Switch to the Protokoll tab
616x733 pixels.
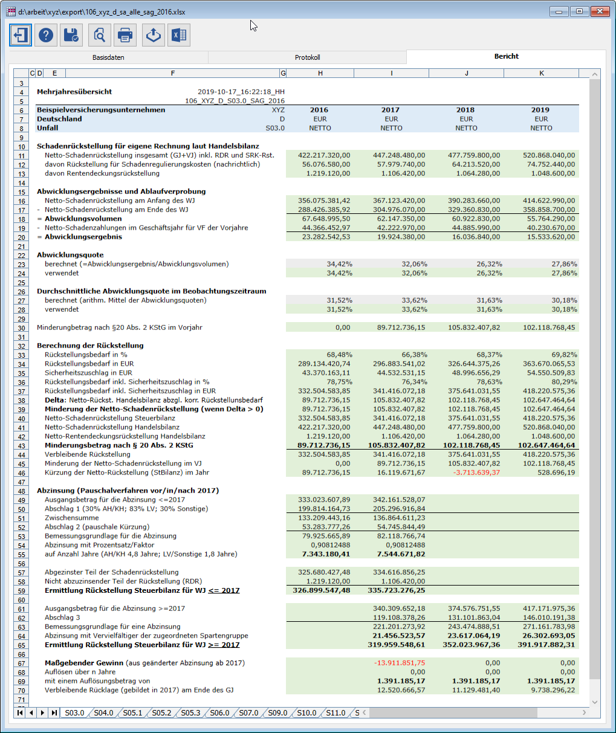(307, 57)
